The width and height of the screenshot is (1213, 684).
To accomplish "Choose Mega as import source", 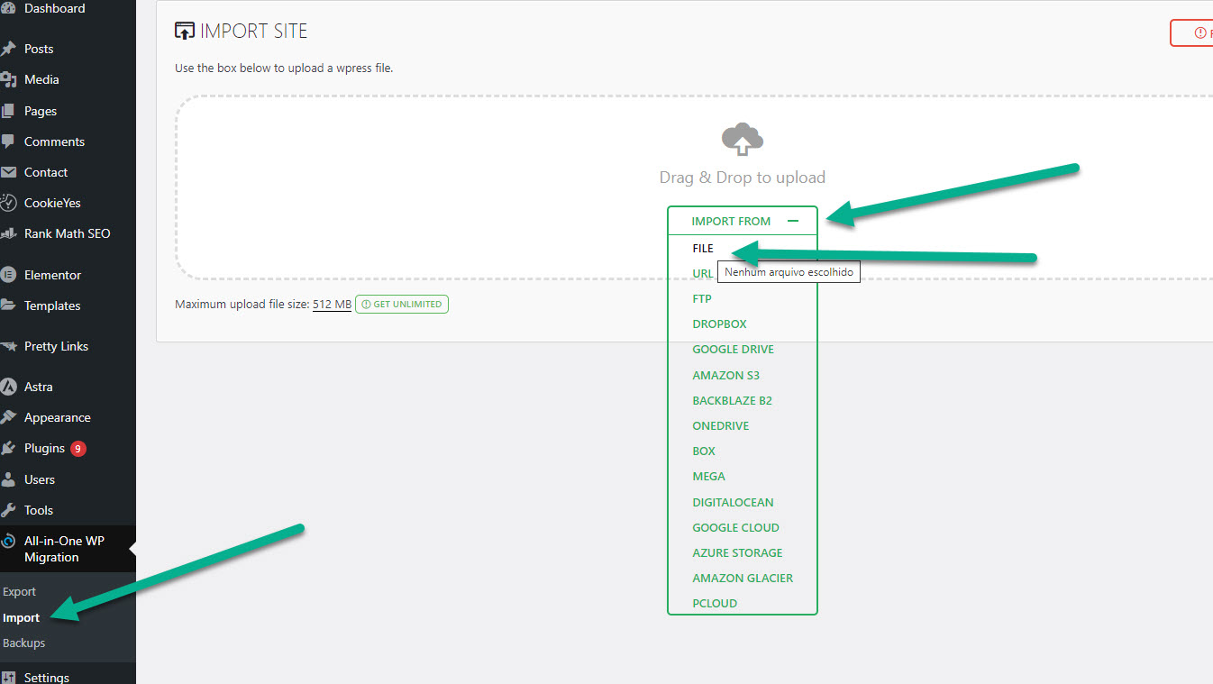I will coord(708,476).
